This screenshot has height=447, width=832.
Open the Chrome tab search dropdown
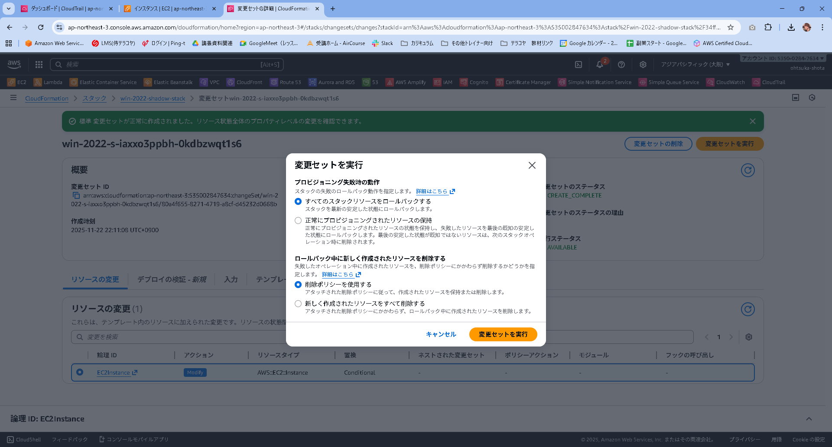pyautogui.click(x=9, y=9)
